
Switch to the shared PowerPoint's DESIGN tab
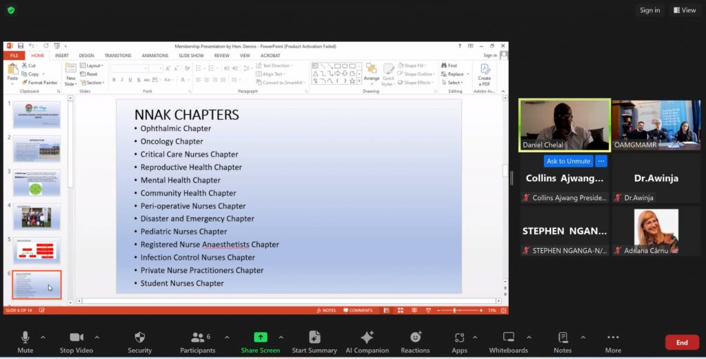(x=86, y=56)
